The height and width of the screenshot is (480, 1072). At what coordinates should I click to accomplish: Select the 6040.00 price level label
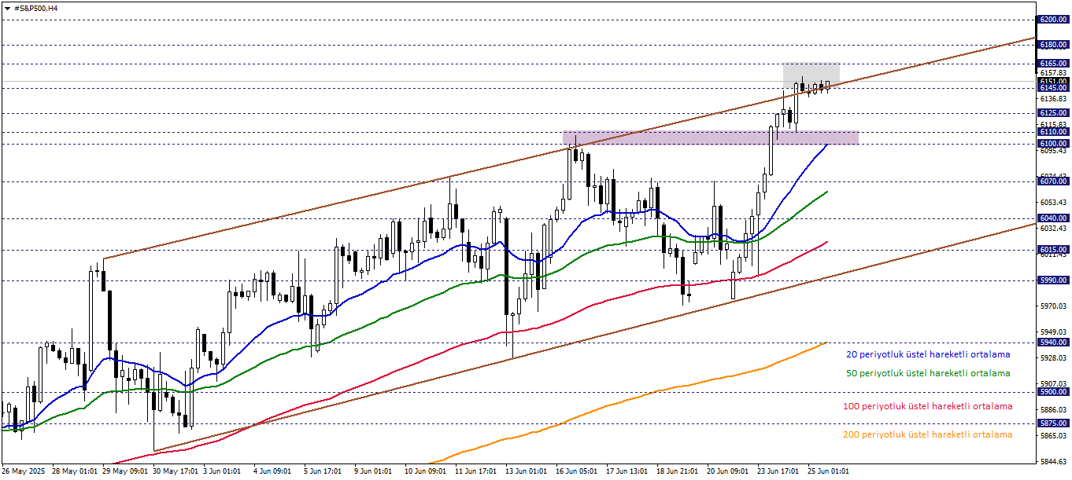click(x=1053, y=218)
